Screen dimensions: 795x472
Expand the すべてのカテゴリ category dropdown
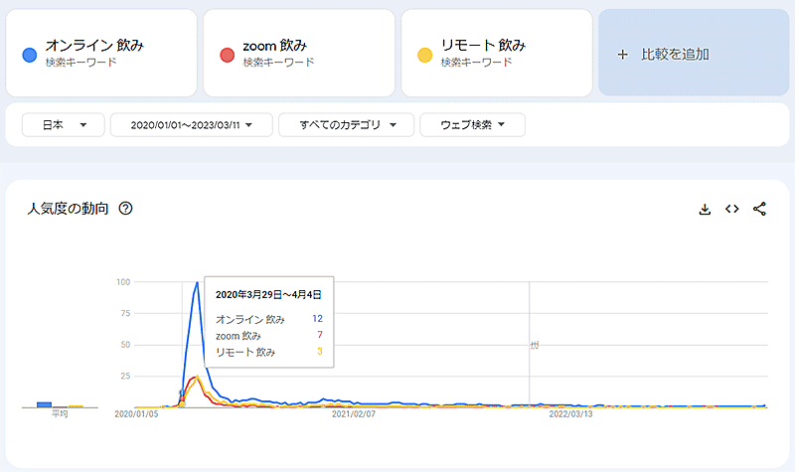(x=345, y=124)
